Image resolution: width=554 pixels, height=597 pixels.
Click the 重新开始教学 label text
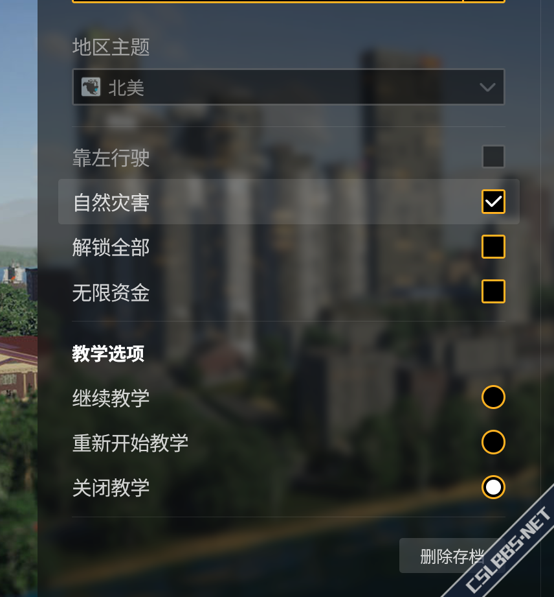click(x=131, y=443)
